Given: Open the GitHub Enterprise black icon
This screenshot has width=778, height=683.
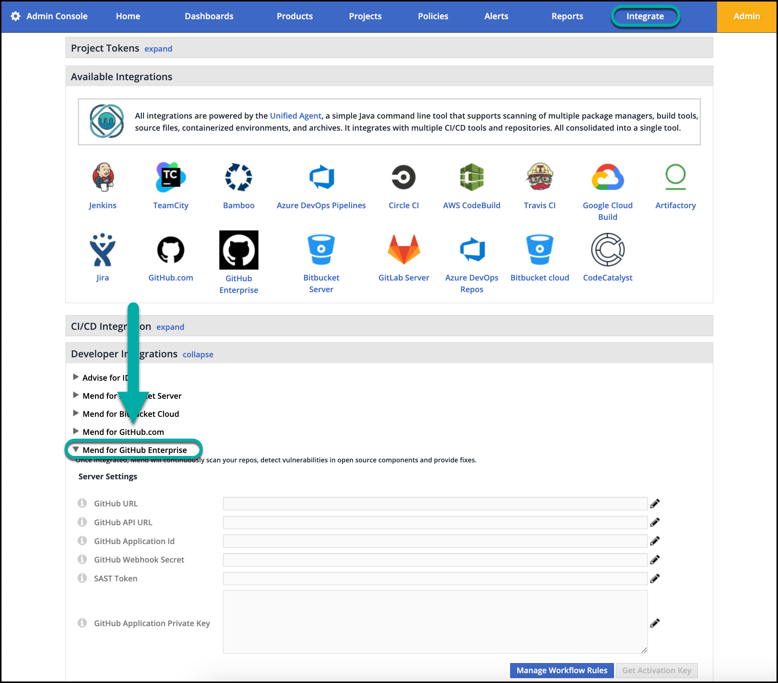Looking at the screenshot, I should tap(239, 250).
